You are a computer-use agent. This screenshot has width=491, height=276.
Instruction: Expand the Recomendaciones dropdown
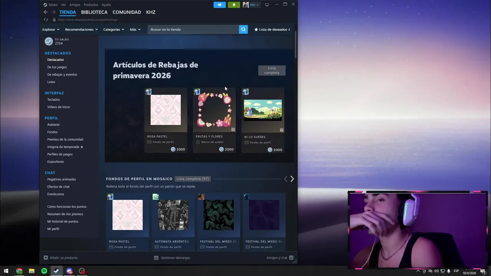click(81, 30)
